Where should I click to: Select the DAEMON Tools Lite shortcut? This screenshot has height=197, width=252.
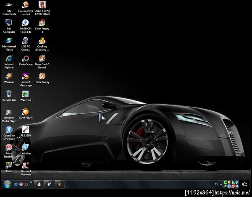coord(26,26)
